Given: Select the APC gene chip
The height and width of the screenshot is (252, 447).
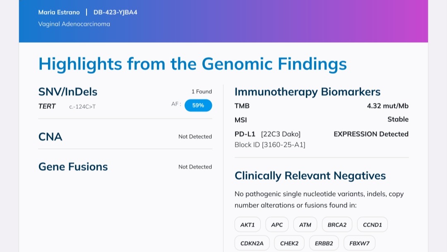Looking at the screenshot, I should click(x=277, y=225).
